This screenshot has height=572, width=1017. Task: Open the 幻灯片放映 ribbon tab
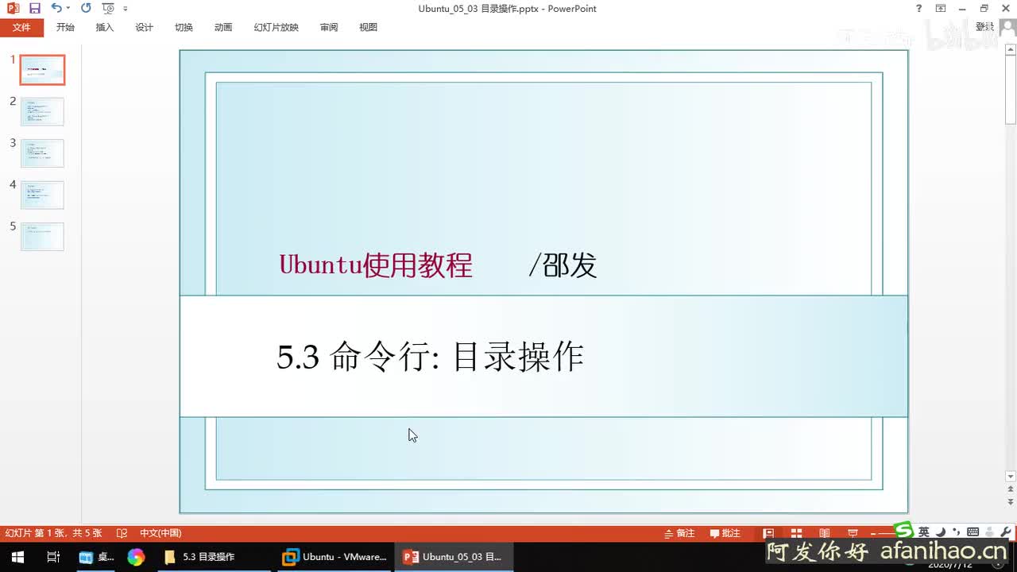click(276, 27)
